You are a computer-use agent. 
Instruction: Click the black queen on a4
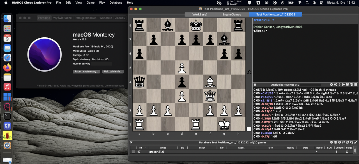coord(139,82)
